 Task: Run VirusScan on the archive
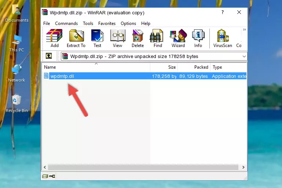223,38
